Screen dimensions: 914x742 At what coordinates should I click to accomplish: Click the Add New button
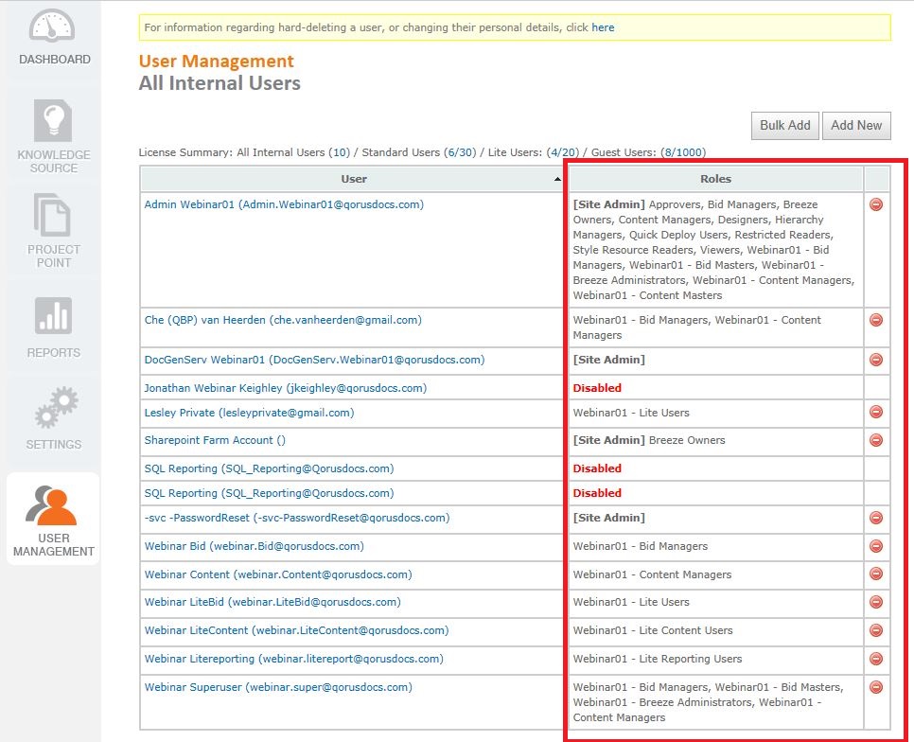856,125
